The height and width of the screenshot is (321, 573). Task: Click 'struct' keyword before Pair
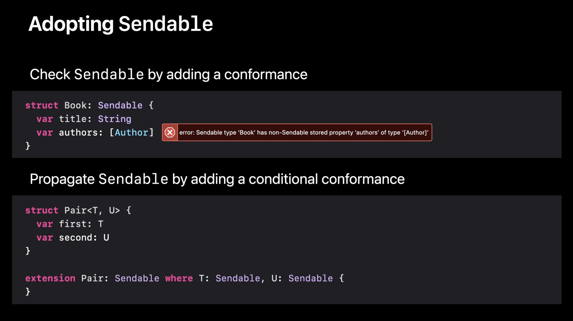point(42,210)
